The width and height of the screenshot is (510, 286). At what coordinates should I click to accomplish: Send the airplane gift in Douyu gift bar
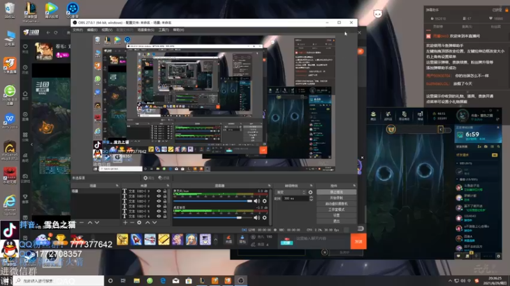[x=150, y=240]
